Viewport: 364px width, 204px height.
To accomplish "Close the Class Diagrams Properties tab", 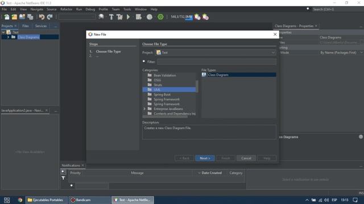I will (x=316, y=26).
